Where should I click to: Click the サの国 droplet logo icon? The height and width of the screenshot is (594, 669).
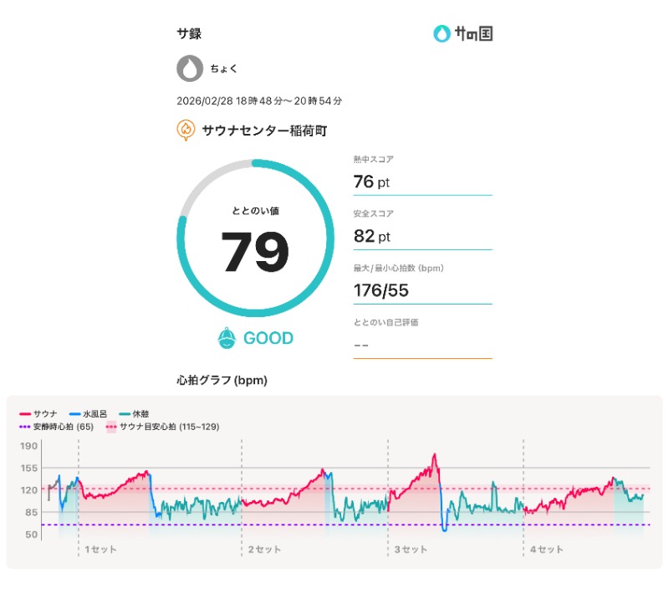tap(442, 34)
